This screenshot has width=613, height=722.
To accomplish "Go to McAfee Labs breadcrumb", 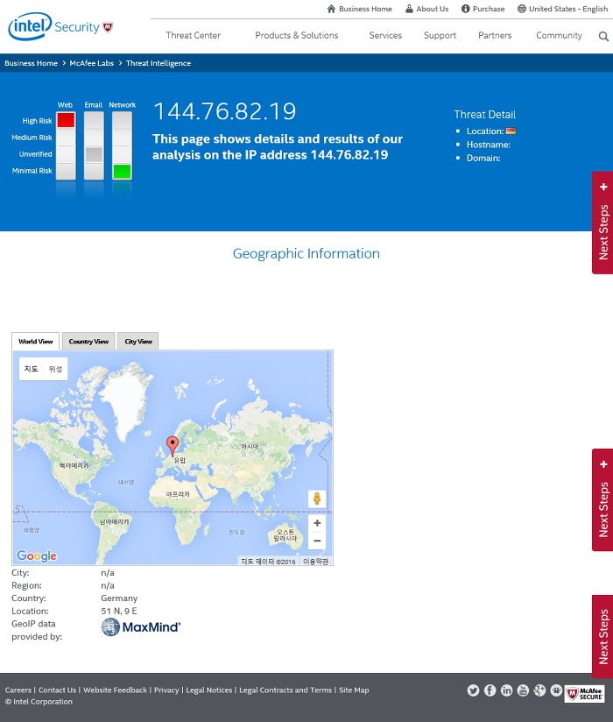I will tap(92, 63).
